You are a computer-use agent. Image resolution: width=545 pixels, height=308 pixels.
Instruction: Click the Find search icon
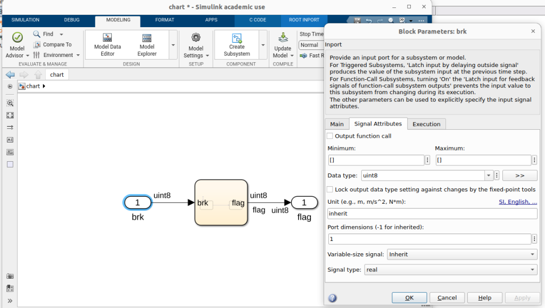[37, 34]
